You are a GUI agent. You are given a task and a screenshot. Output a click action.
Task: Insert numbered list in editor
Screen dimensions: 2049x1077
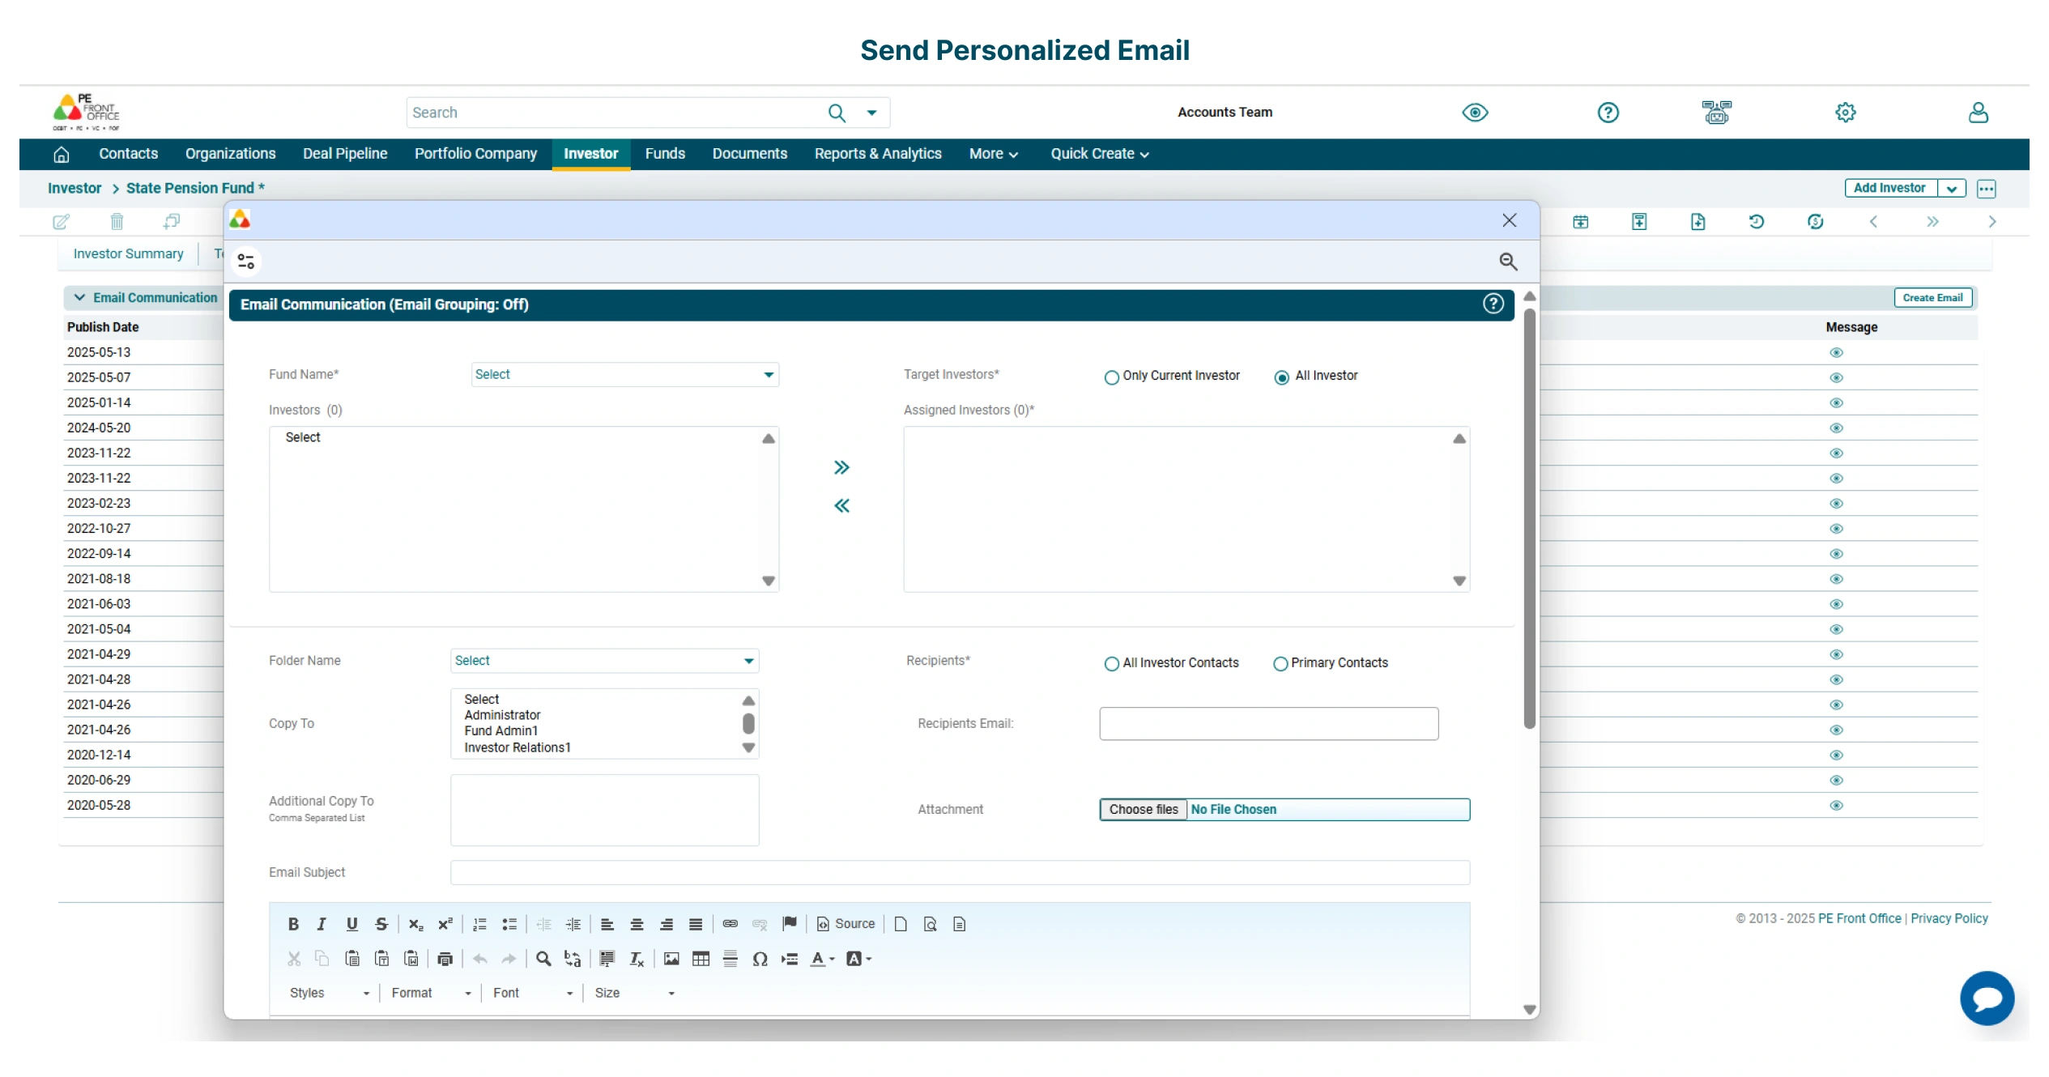click(x=479, y=924)
